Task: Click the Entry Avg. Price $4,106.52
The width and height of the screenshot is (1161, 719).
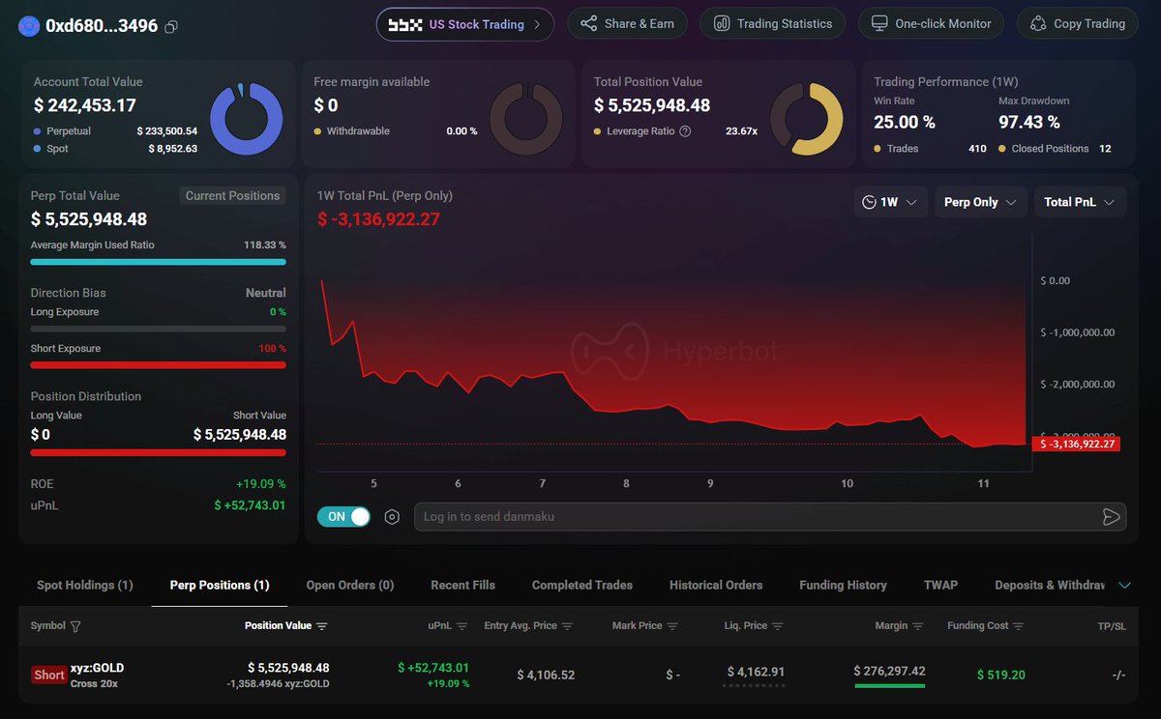Action: (x=546, y=675)
